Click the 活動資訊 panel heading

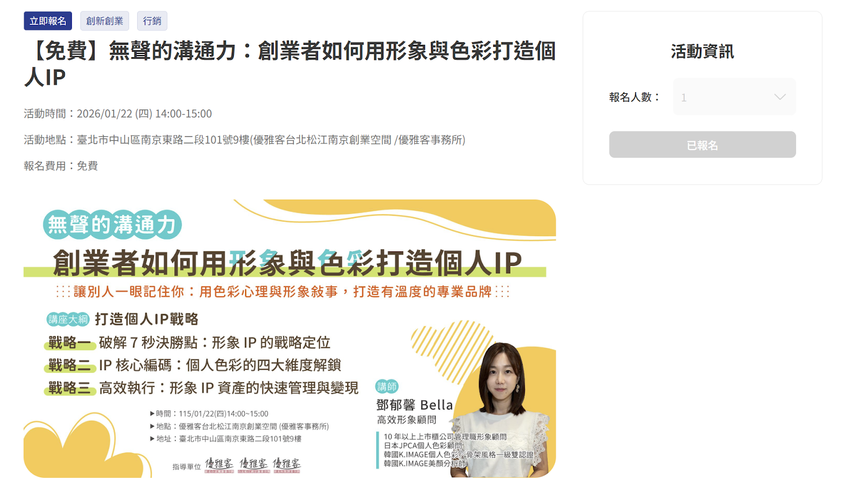[x=702, y=52]
